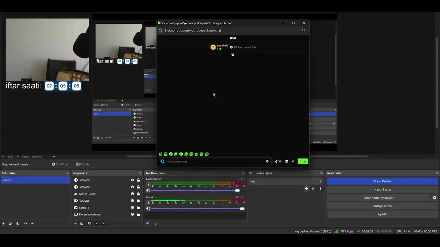Unlock Tarayıcı 3 source lock
Viewport: 440px width, 247px height.
(138, 180)
